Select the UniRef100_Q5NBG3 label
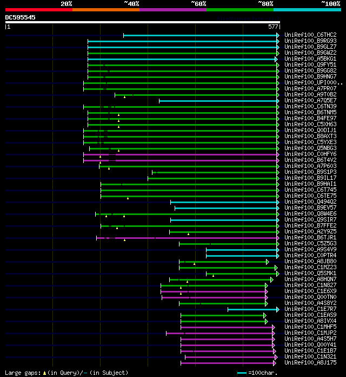 click(x=310, y=148)
